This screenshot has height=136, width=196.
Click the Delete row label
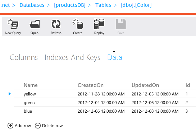click(x=53, y=126)
